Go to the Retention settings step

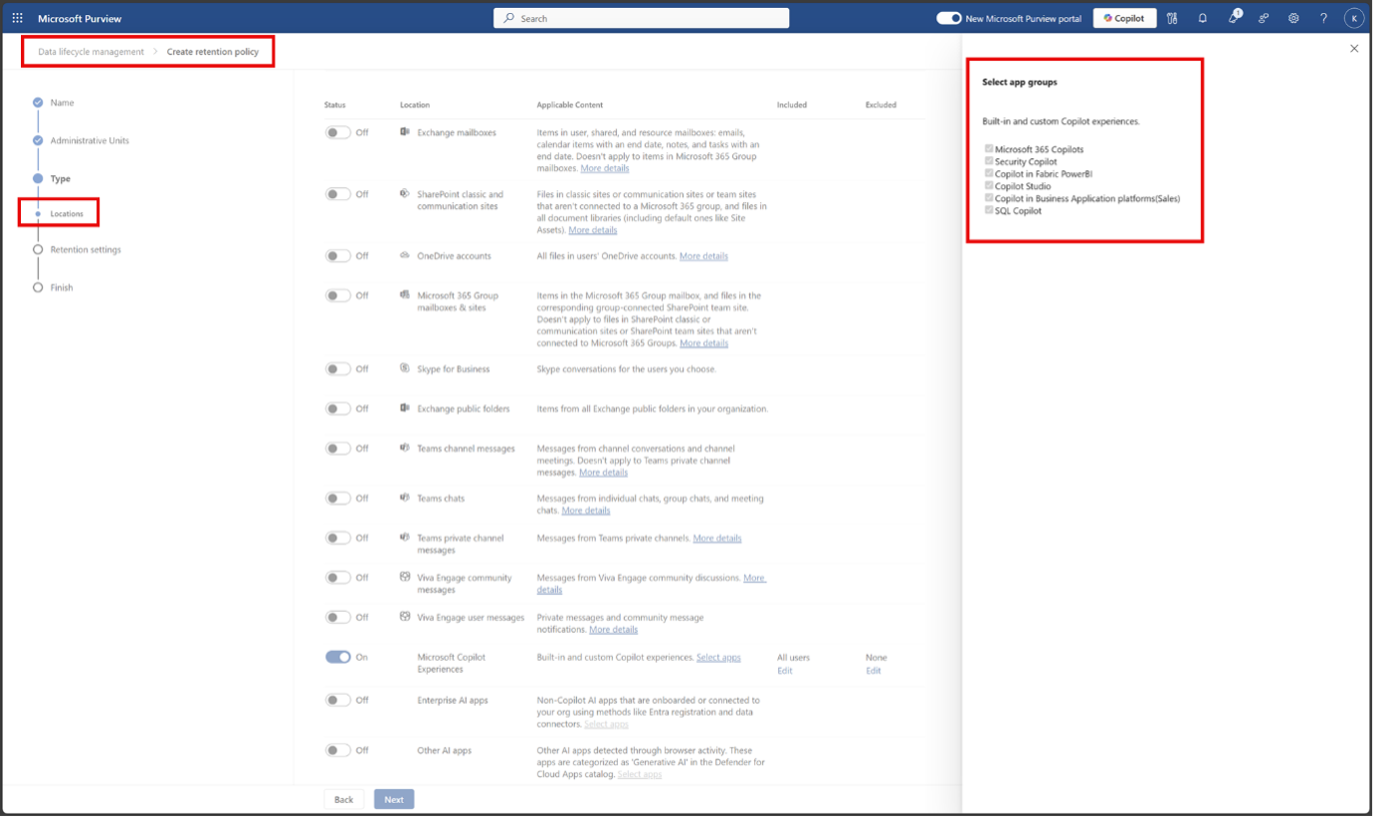pos(86,250)
